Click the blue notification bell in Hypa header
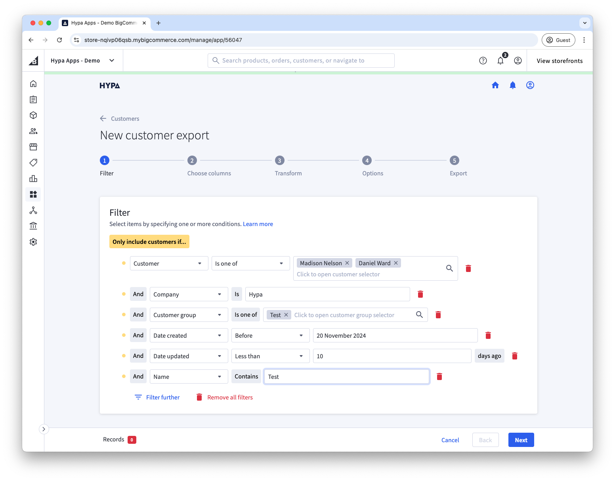Screen dimensions: 615x481 [x=512, y=85]
